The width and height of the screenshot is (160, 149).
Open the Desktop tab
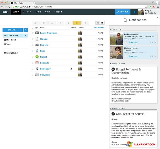(27, 12)
